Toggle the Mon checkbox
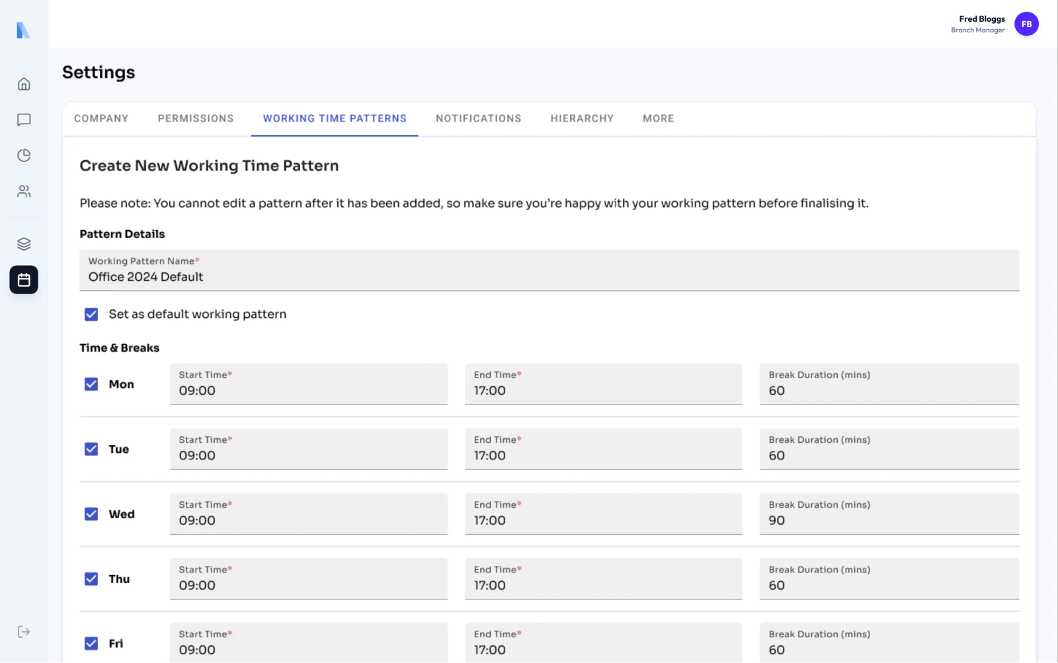The height and width of the screenshot is (663, 1058). coord(91,384)
